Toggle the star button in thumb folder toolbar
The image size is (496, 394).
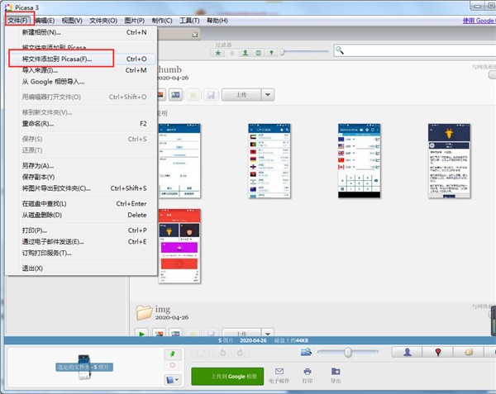click(195, 94)
